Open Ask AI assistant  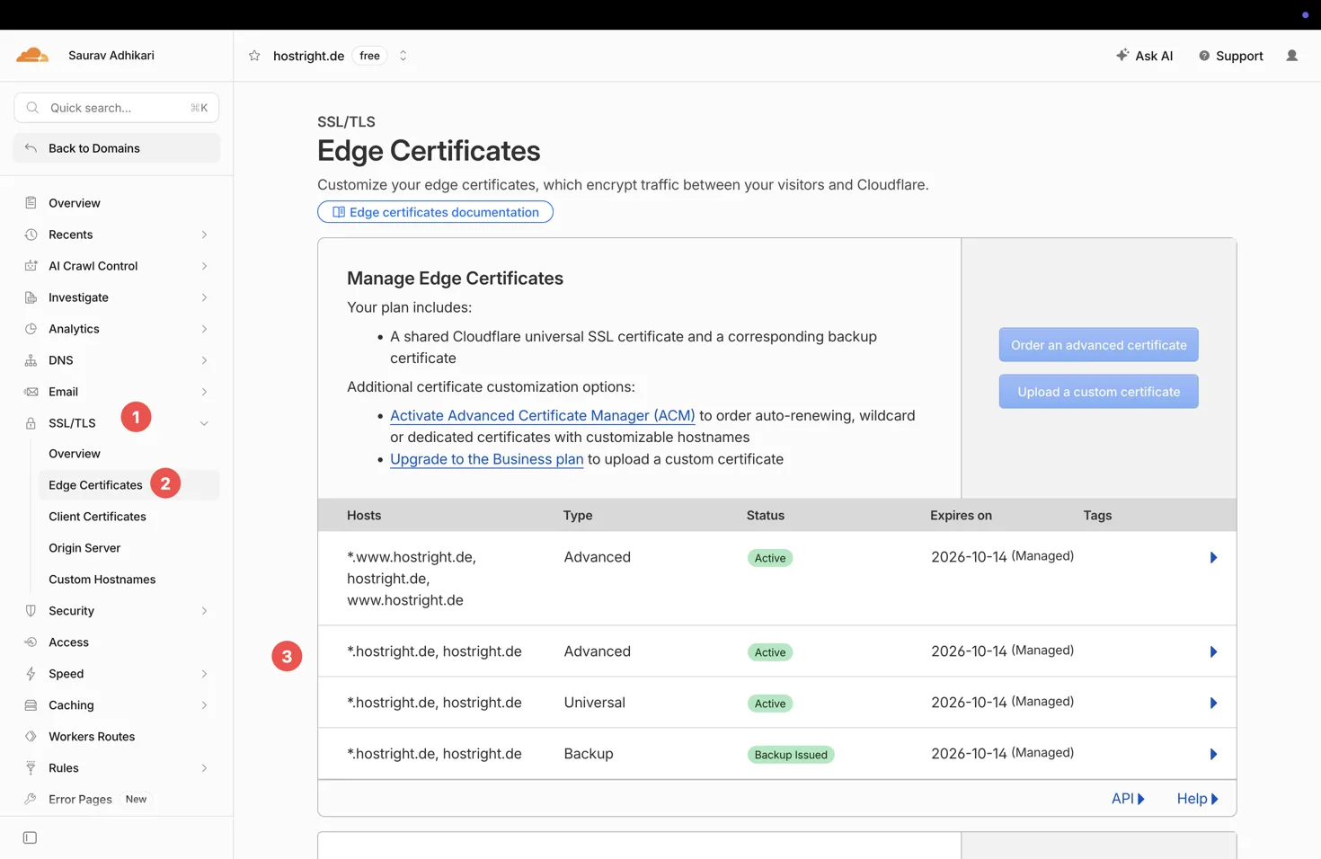(1144, 56)
